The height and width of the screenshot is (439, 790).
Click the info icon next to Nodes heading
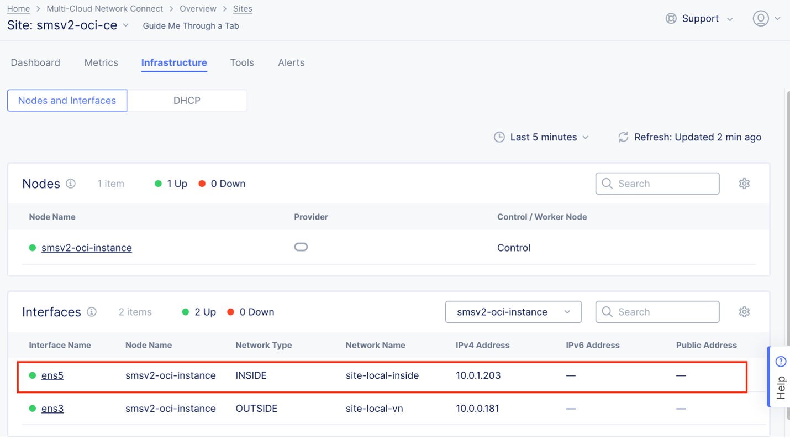click(x=72, y=184)
